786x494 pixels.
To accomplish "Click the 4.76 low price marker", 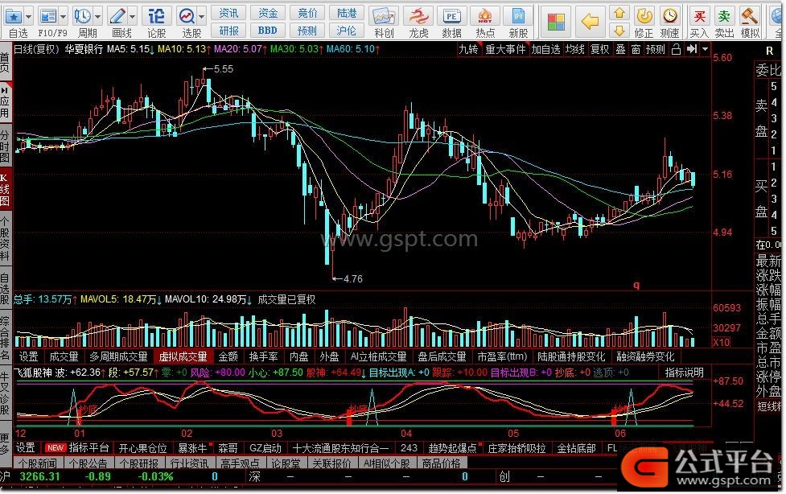I will coord(352,279).
